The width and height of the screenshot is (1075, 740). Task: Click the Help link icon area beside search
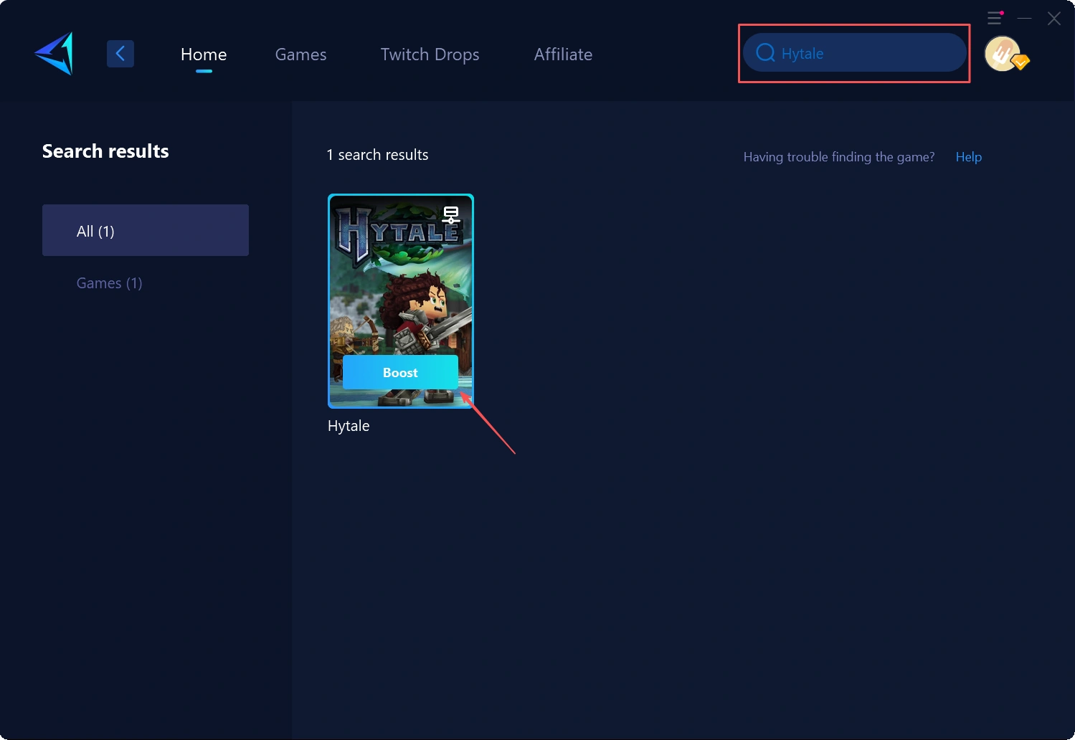click(x=968, y=156)
